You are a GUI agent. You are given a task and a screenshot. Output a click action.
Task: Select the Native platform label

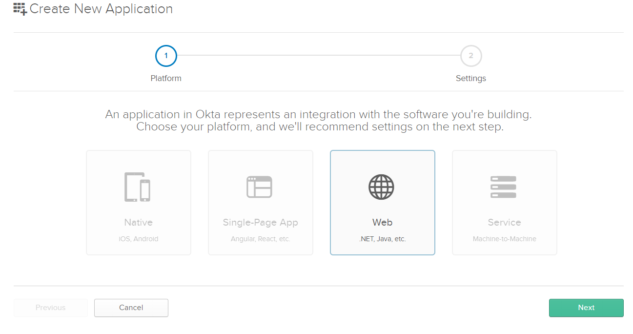139,222
